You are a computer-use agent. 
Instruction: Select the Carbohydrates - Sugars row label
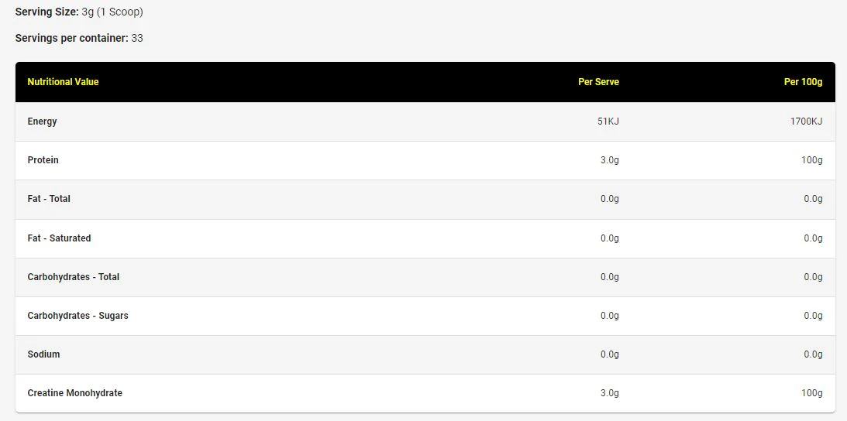pos(77,316)
